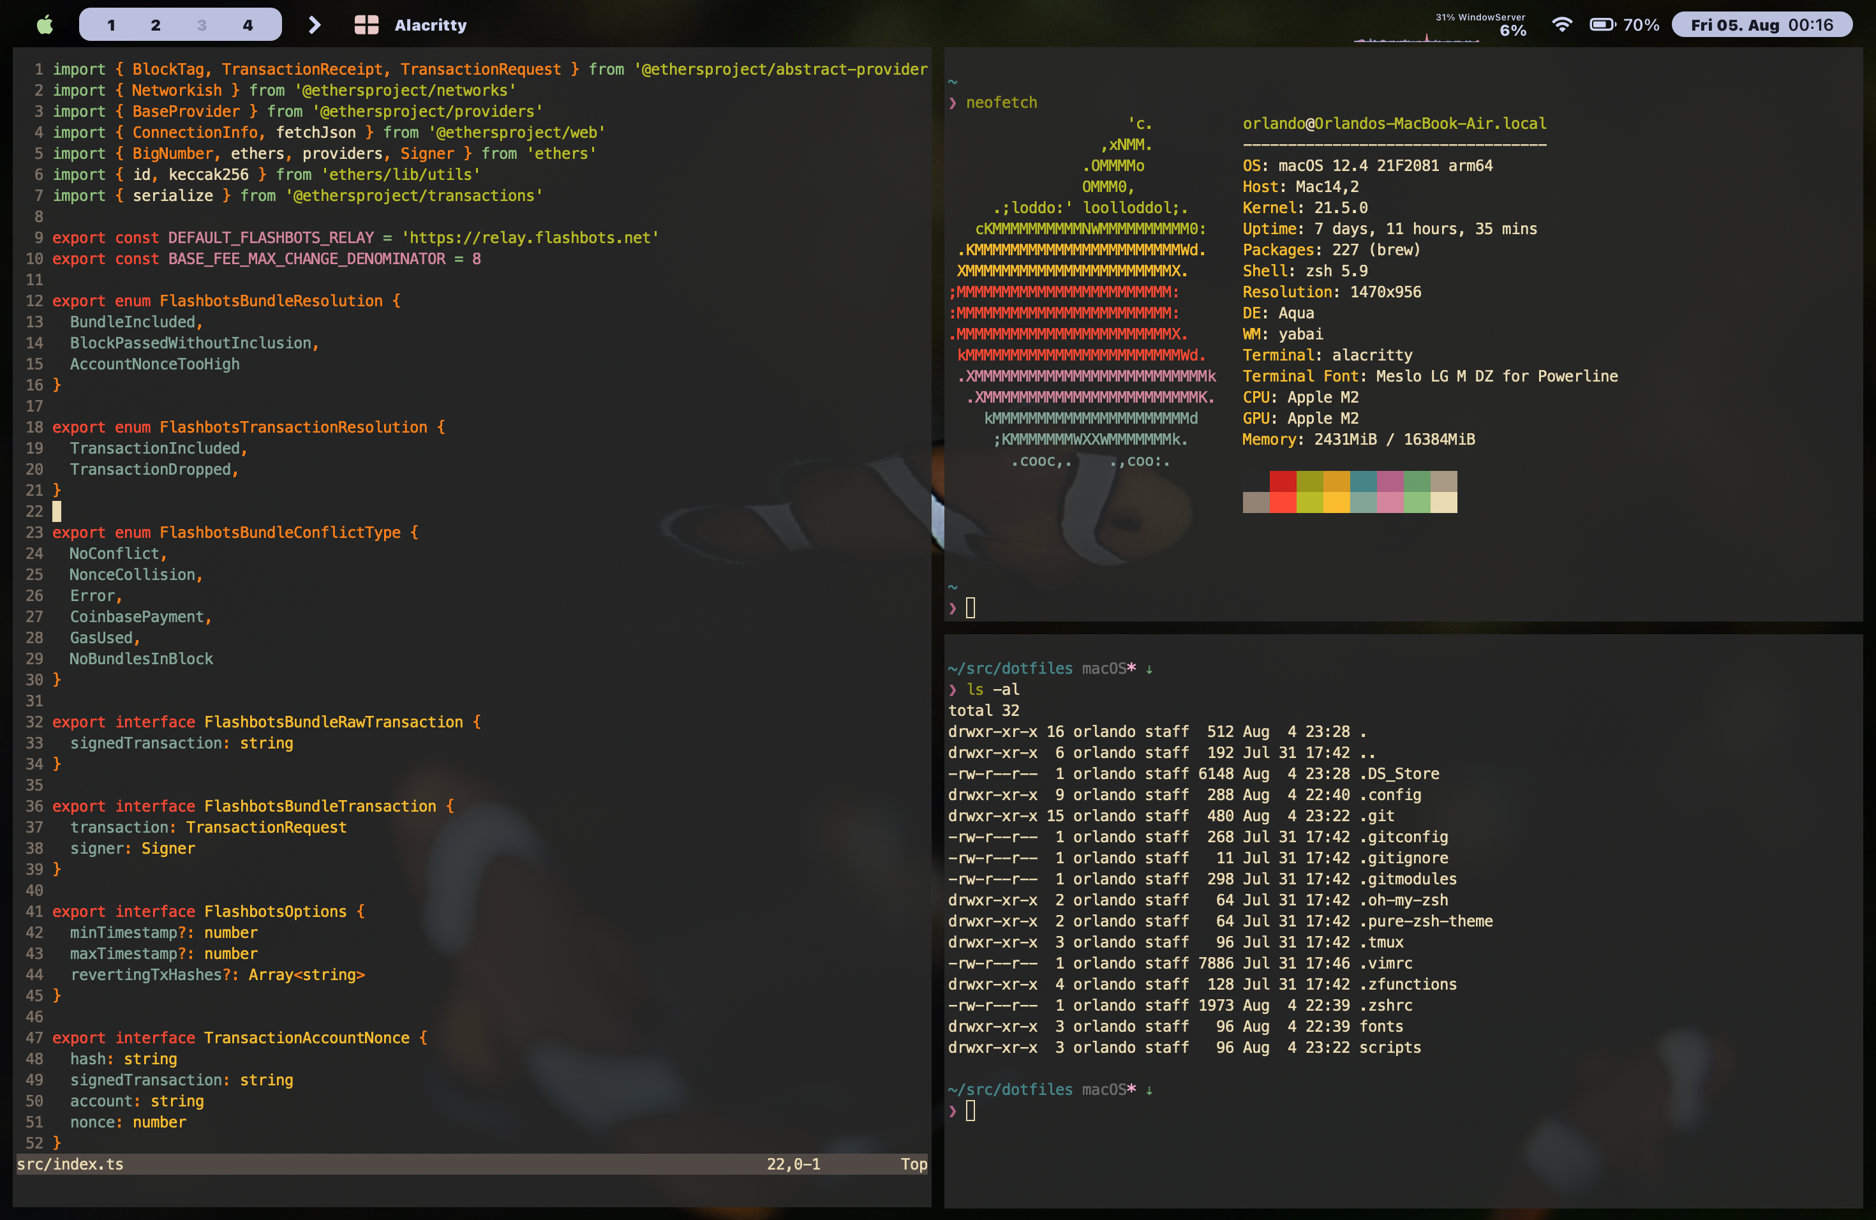Click the 22,0-1 cursor position indicator
Viewport: 1876px width, 1220px height.
pos(794,1164)
